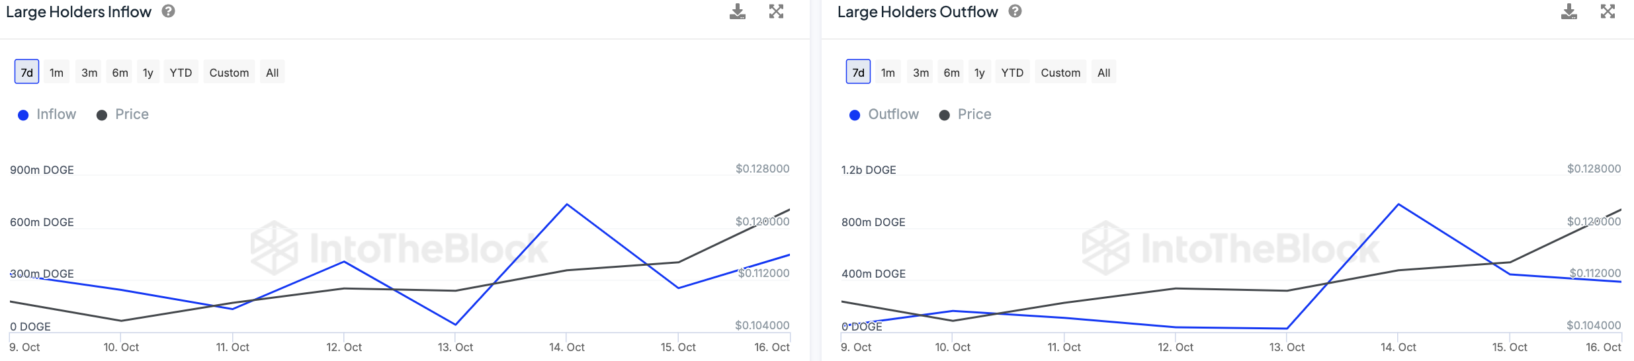Download the Large Holders Inflow chart
Screen dimensions: 1634x361
[x=737, y=12]
